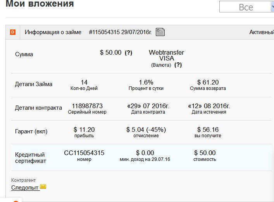Click the envelope icon next to Следопыт
The image size is (274, 202).
click(x=43, y=187)
